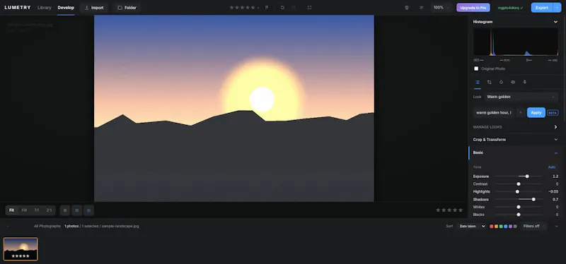
Task: Select the adjustments sliders tool icon
Action: (478, 82)
